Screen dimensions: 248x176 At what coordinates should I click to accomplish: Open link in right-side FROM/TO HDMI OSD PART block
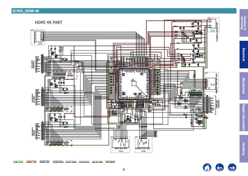point(212,84)
